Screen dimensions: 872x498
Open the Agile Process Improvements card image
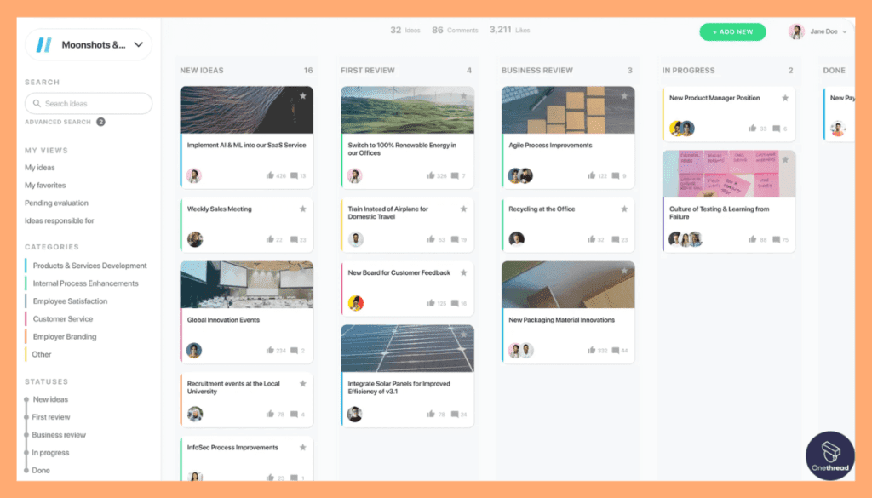click(568, 110)
